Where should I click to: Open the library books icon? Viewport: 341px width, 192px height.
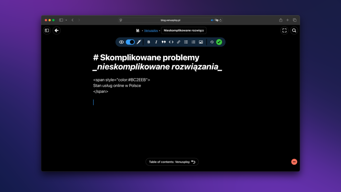pyautogui.click(x=138, y=31)
